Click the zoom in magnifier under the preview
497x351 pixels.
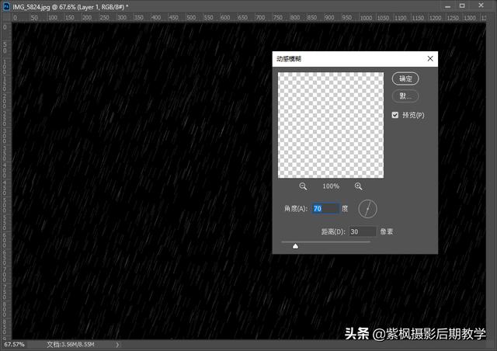click(359, 186)
